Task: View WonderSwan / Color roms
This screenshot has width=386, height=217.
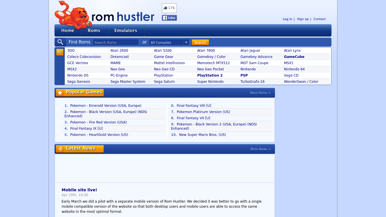Action: point(301,82)
